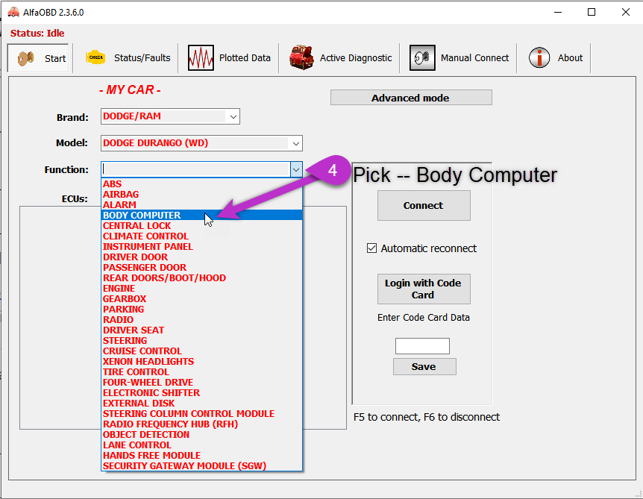Select LANE CONTROL in the list
643x499 pixels.
(x=201, y=445)
